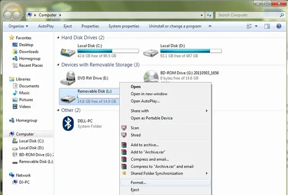Click the Properties toolbar button
The image size is (288, 195).
pos(90,26)
